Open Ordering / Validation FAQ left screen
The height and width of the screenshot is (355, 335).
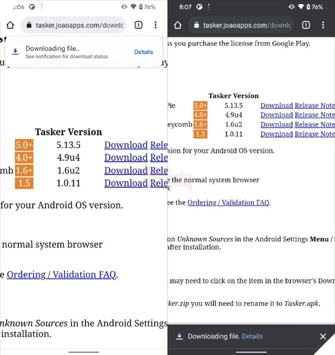(x=61, y=275)
